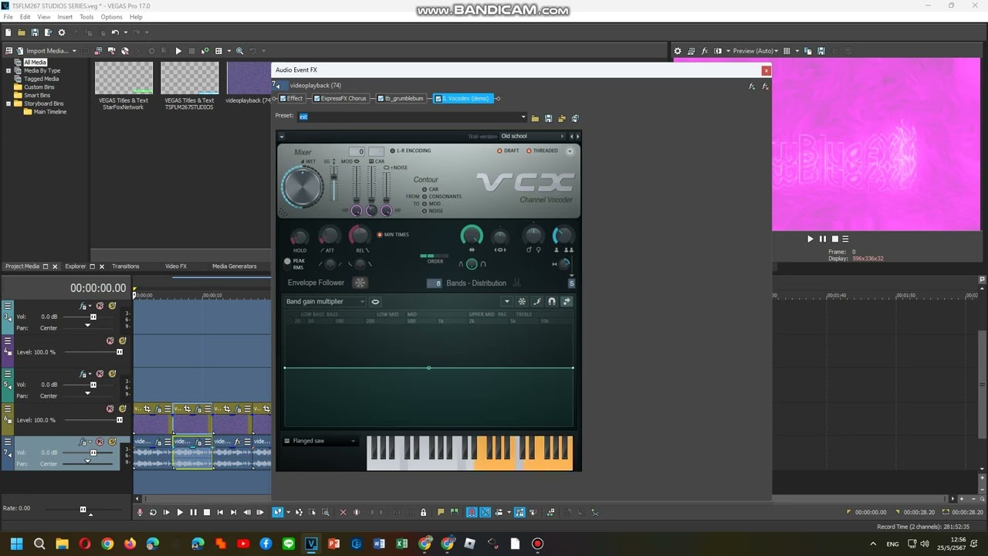Toggle the Effect plug-in checkbox in the FX chain
Screen dimensions: 988x556
tap(283, 99)
